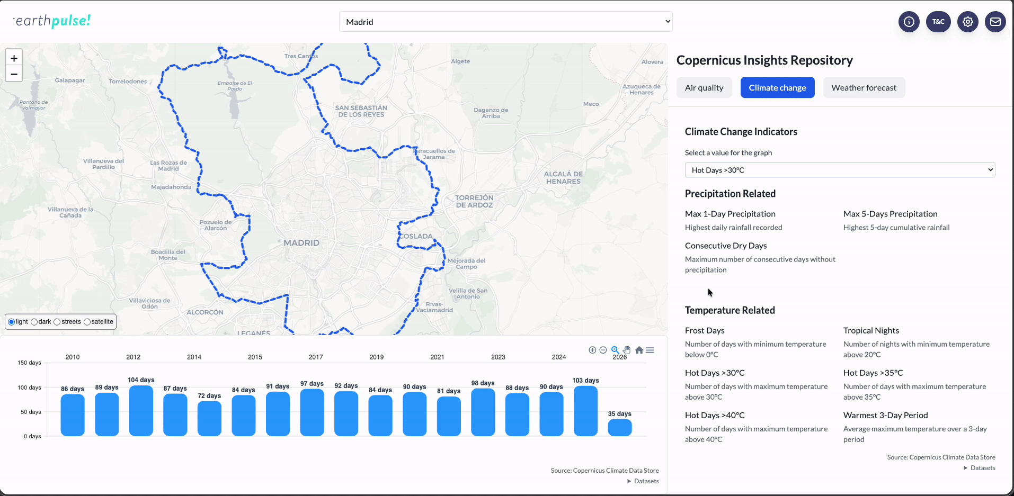Click the chart zoom-out minus icon
1014x496 pixels.
(603, 350)
